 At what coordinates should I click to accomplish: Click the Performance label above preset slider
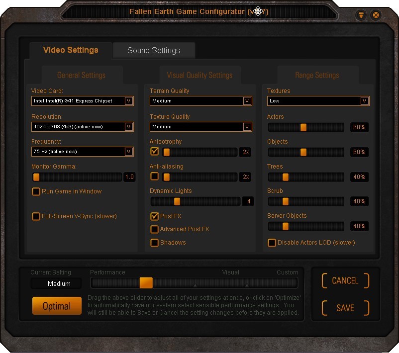[107, 272]
